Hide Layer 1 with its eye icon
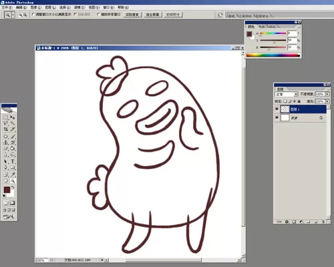 pos(277,109)
